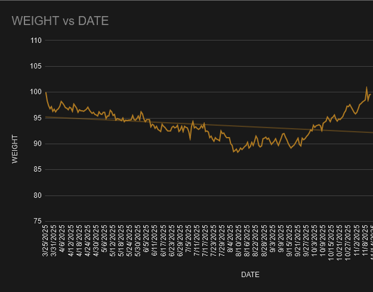Click the 6/11/2025 date label

pos(155,241)
